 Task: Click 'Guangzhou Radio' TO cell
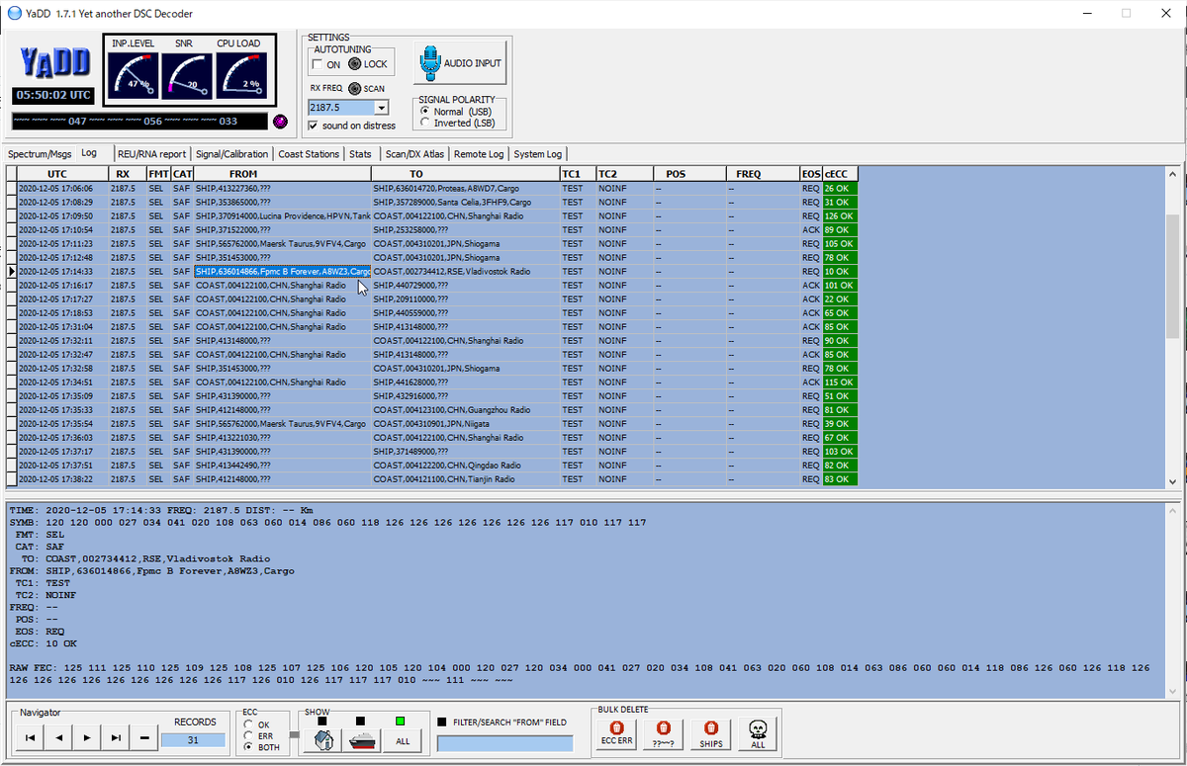tap(465, 409)
